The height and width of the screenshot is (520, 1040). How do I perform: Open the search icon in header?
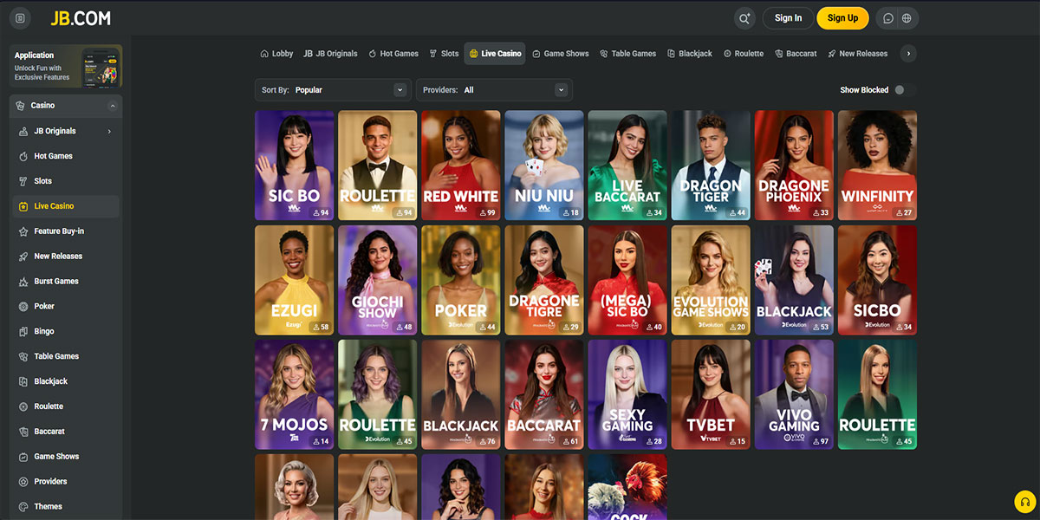click(x=744, y=18)
